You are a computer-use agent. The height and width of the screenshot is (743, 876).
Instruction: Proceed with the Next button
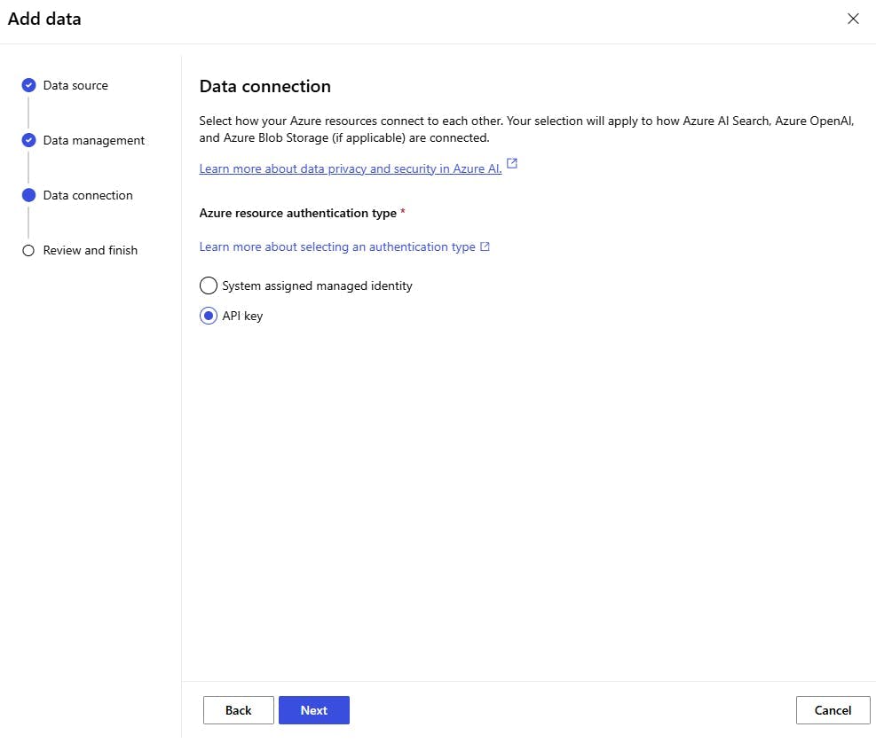click(314, 710)
